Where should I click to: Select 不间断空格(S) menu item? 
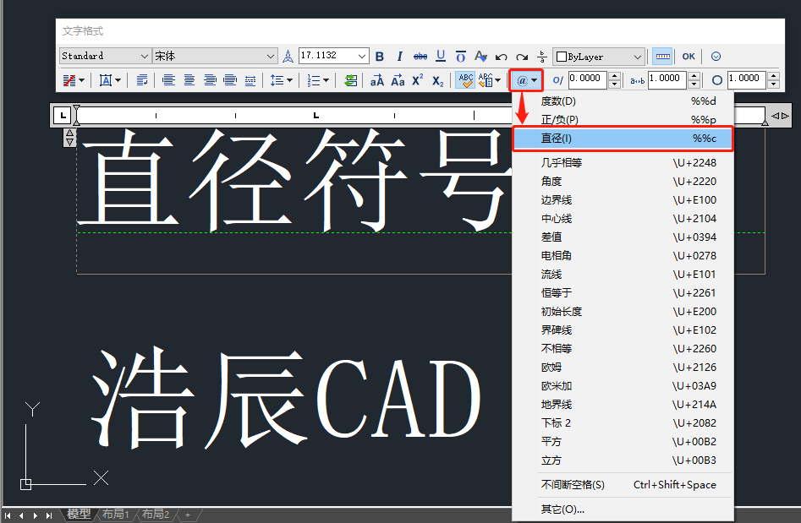(623, 485)
